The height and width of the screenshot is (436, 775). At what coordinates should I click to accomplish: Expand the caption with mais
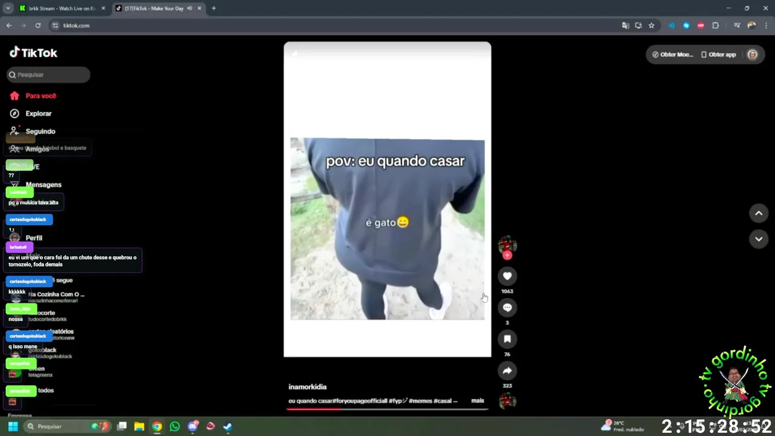478,401
